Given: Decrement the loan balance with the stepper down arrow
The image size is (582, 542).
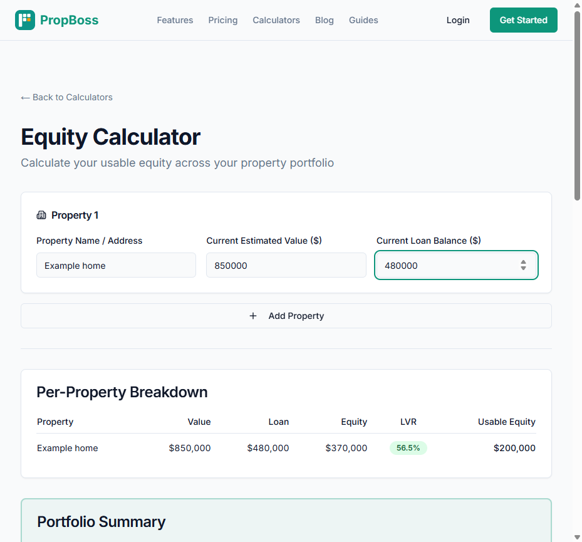Looking at the screenshot, I should pyautogui.click(x=523, y=268).
